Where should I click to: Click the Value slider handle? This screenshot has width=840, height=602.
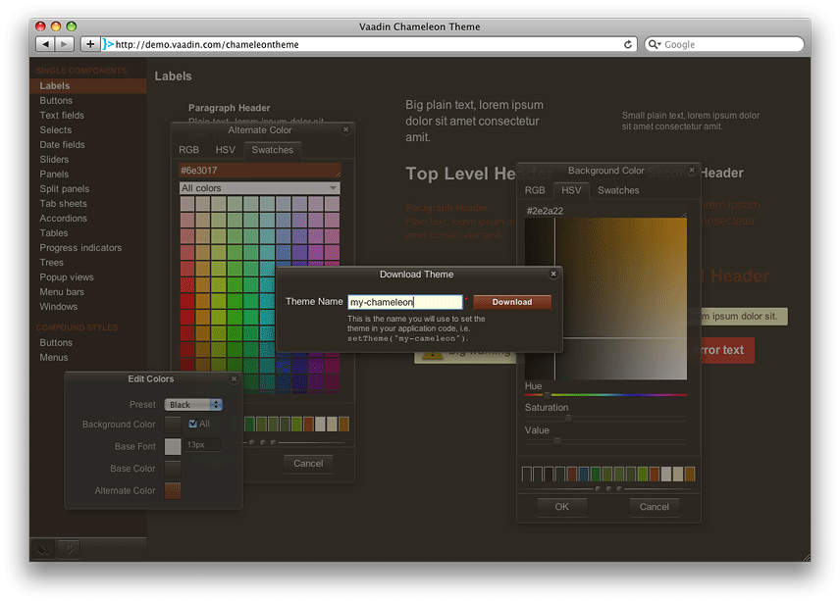557,441
